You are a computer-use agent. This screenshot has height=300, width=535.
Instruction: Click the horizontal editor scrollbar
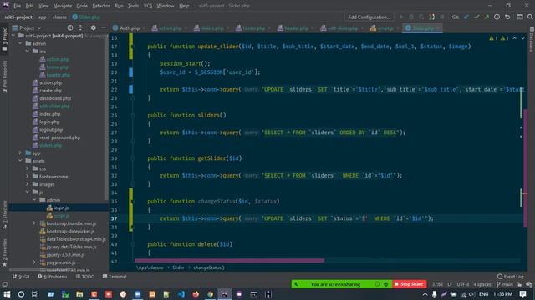point(229,261)
